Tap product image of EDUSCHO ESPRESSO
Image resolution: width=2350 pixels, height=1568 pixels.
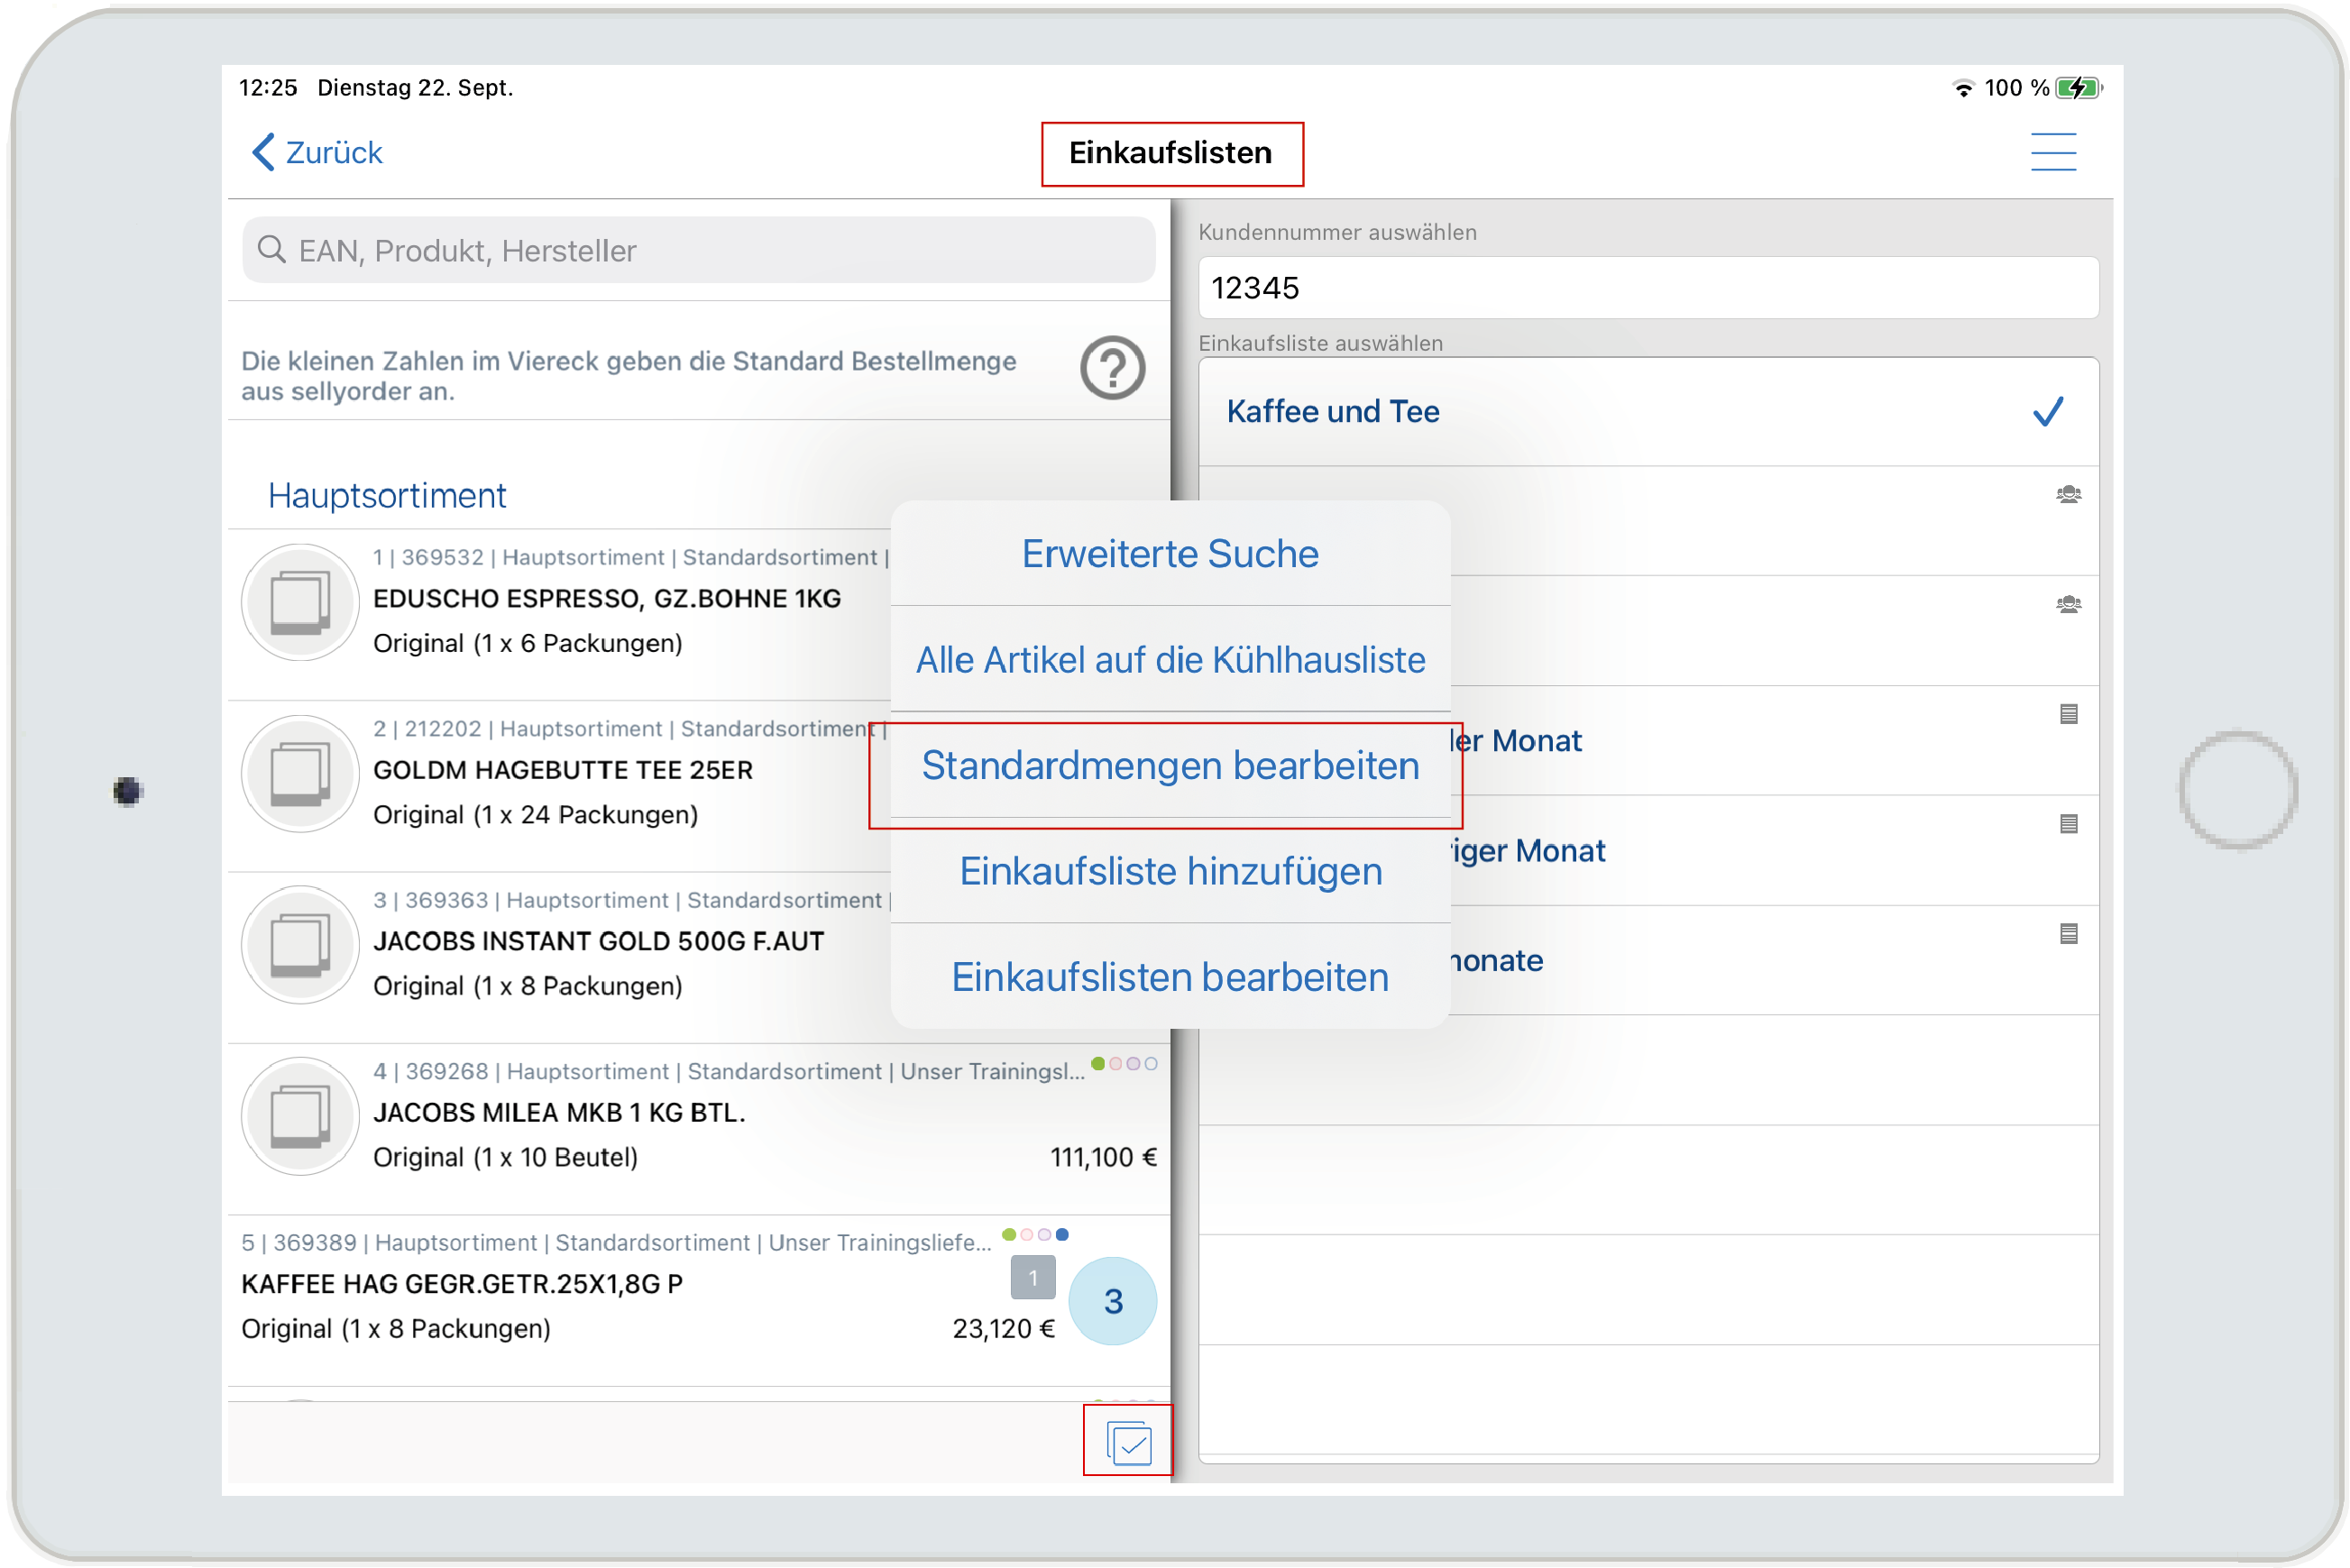299,602
